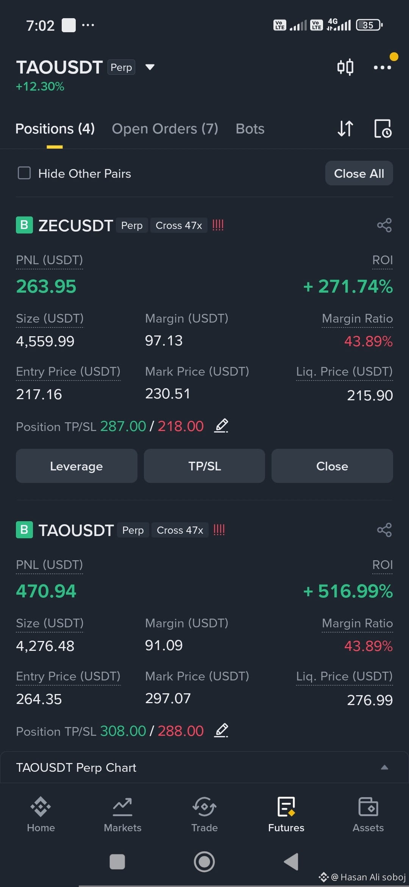
Task: Share the TAOUSDT position
Action: [384, 530]
